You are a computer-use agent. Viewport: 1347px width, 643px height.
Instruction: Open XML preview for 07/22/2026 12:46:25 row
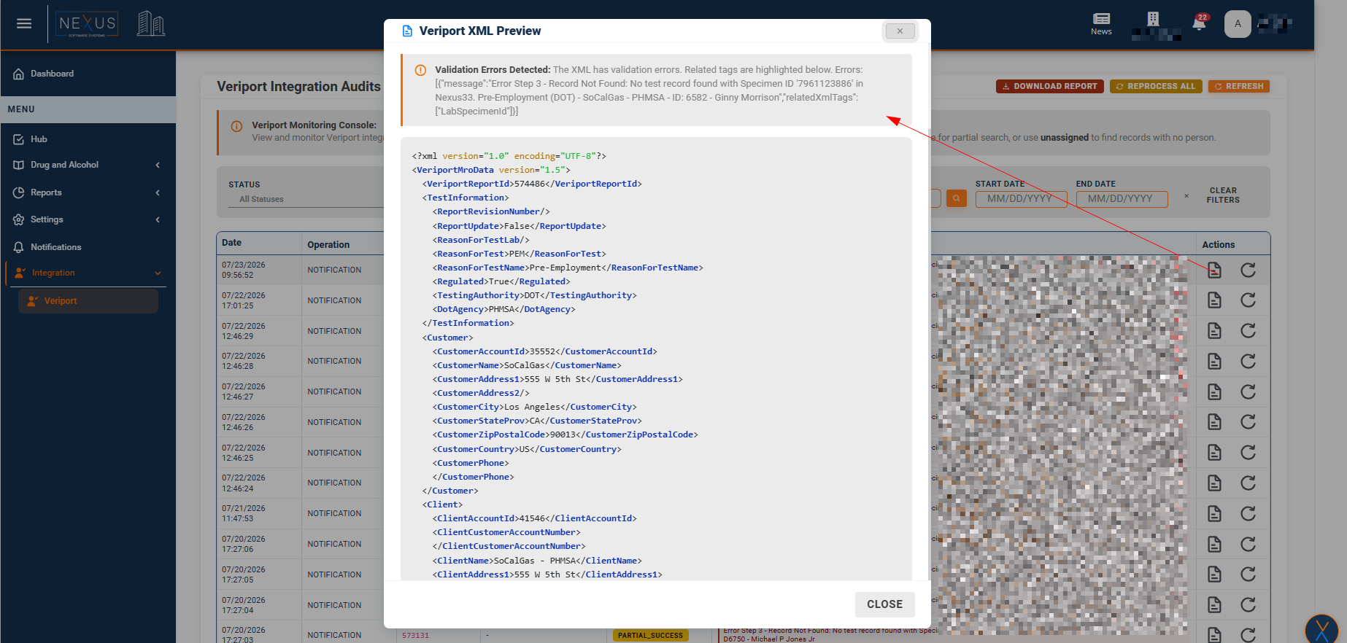[1214, 453]
